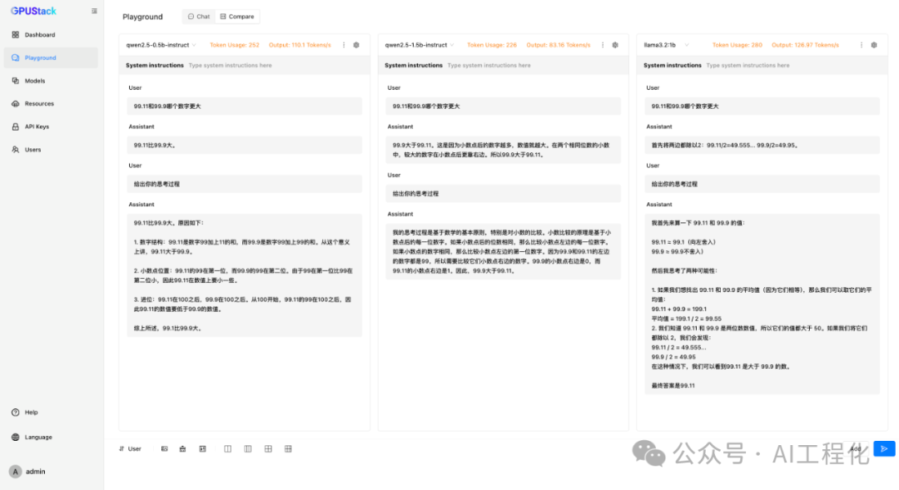Viewport: 899px width, 490px height.
Task: Click the third bottom toolbar icon after User
Action: 202,448
